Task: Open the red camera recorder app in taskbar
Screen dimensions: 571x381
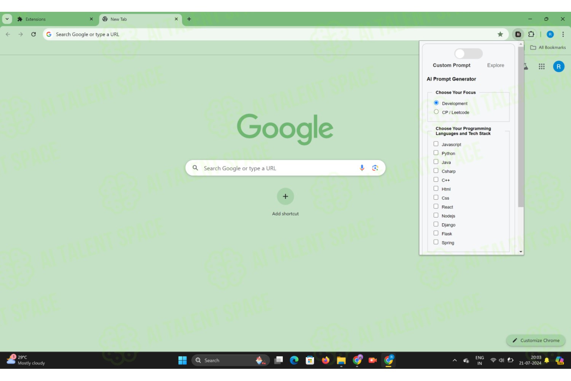Action: click(373, 360)
